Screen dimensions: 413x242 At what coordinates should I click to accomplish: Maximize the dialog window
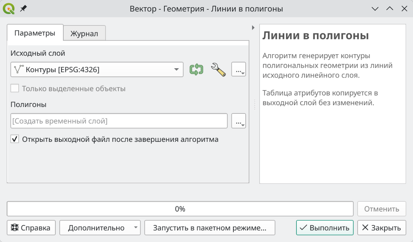pyautogui.click(x=390, y=9)
